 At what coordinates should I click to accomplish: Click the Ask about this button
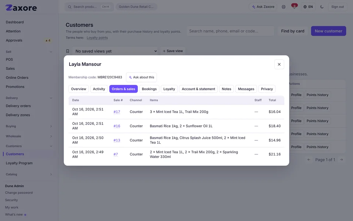tap(141, 77)
